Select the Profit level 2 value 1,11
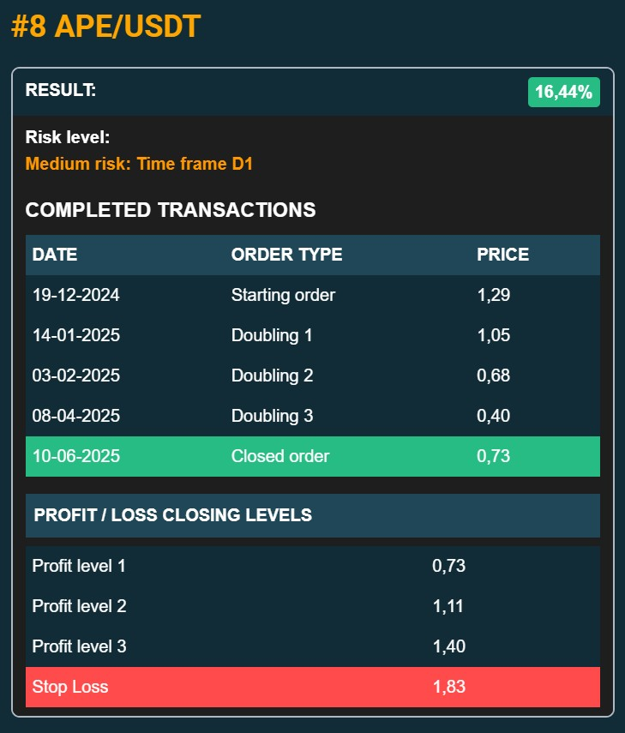The width and height of the screenshot is (625, 733). 448,606
